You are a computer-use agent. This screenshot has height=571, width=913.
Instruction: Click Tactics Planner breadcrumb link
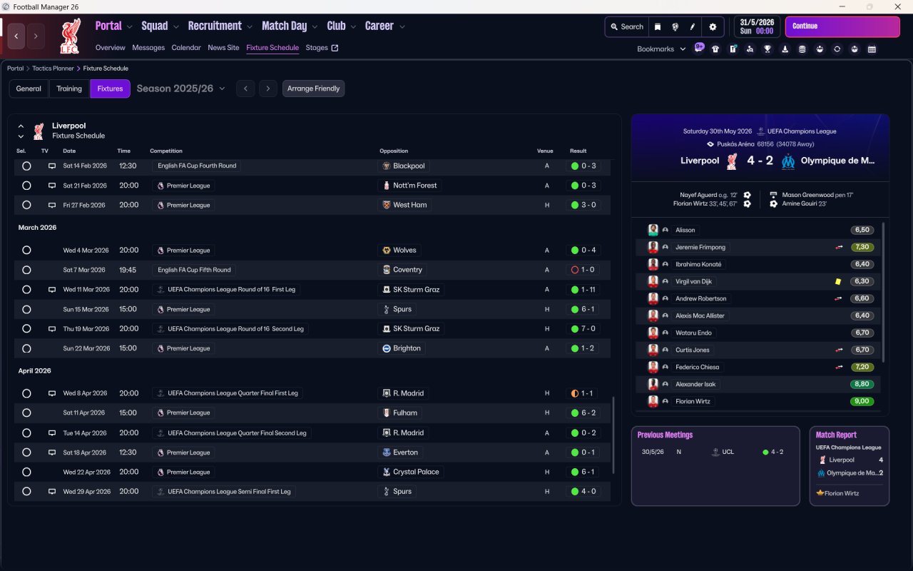click(x=53, y=69)
